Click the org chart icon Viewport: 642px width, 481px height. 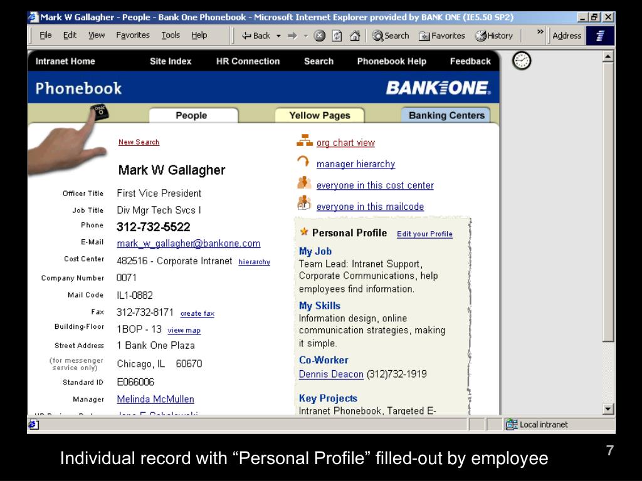point(305,141)
